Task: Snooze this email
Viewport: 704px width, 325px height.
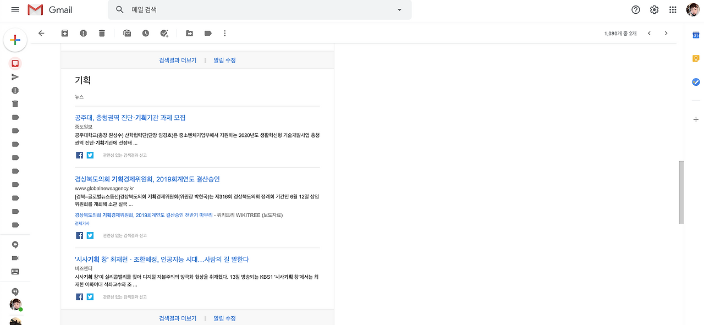Action: tap(145, 33)
